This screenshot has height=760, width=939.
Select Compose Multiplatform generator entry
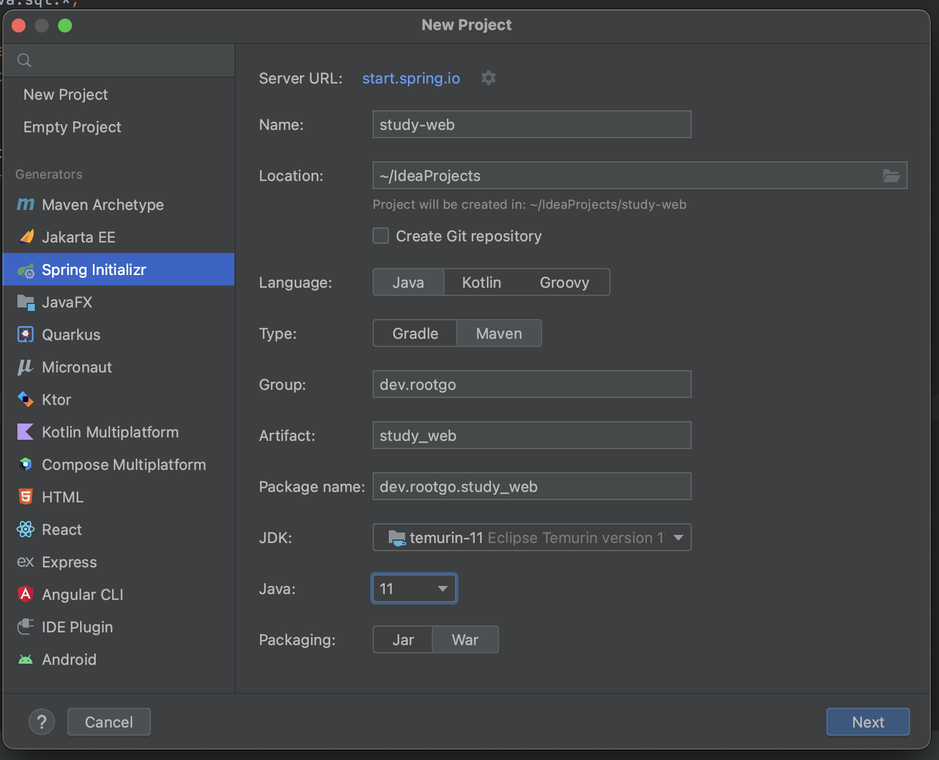[118, 465]
